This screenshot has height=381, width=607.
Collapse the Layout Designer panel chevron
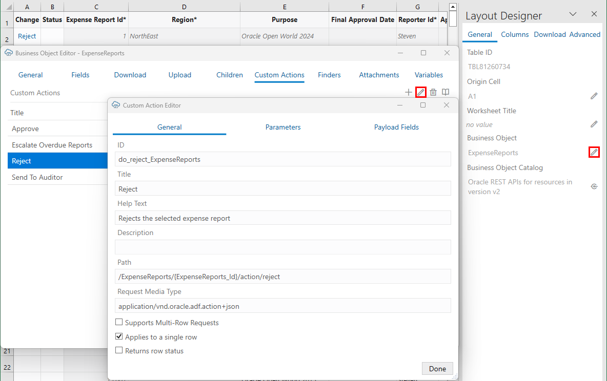tap(573, 14)
